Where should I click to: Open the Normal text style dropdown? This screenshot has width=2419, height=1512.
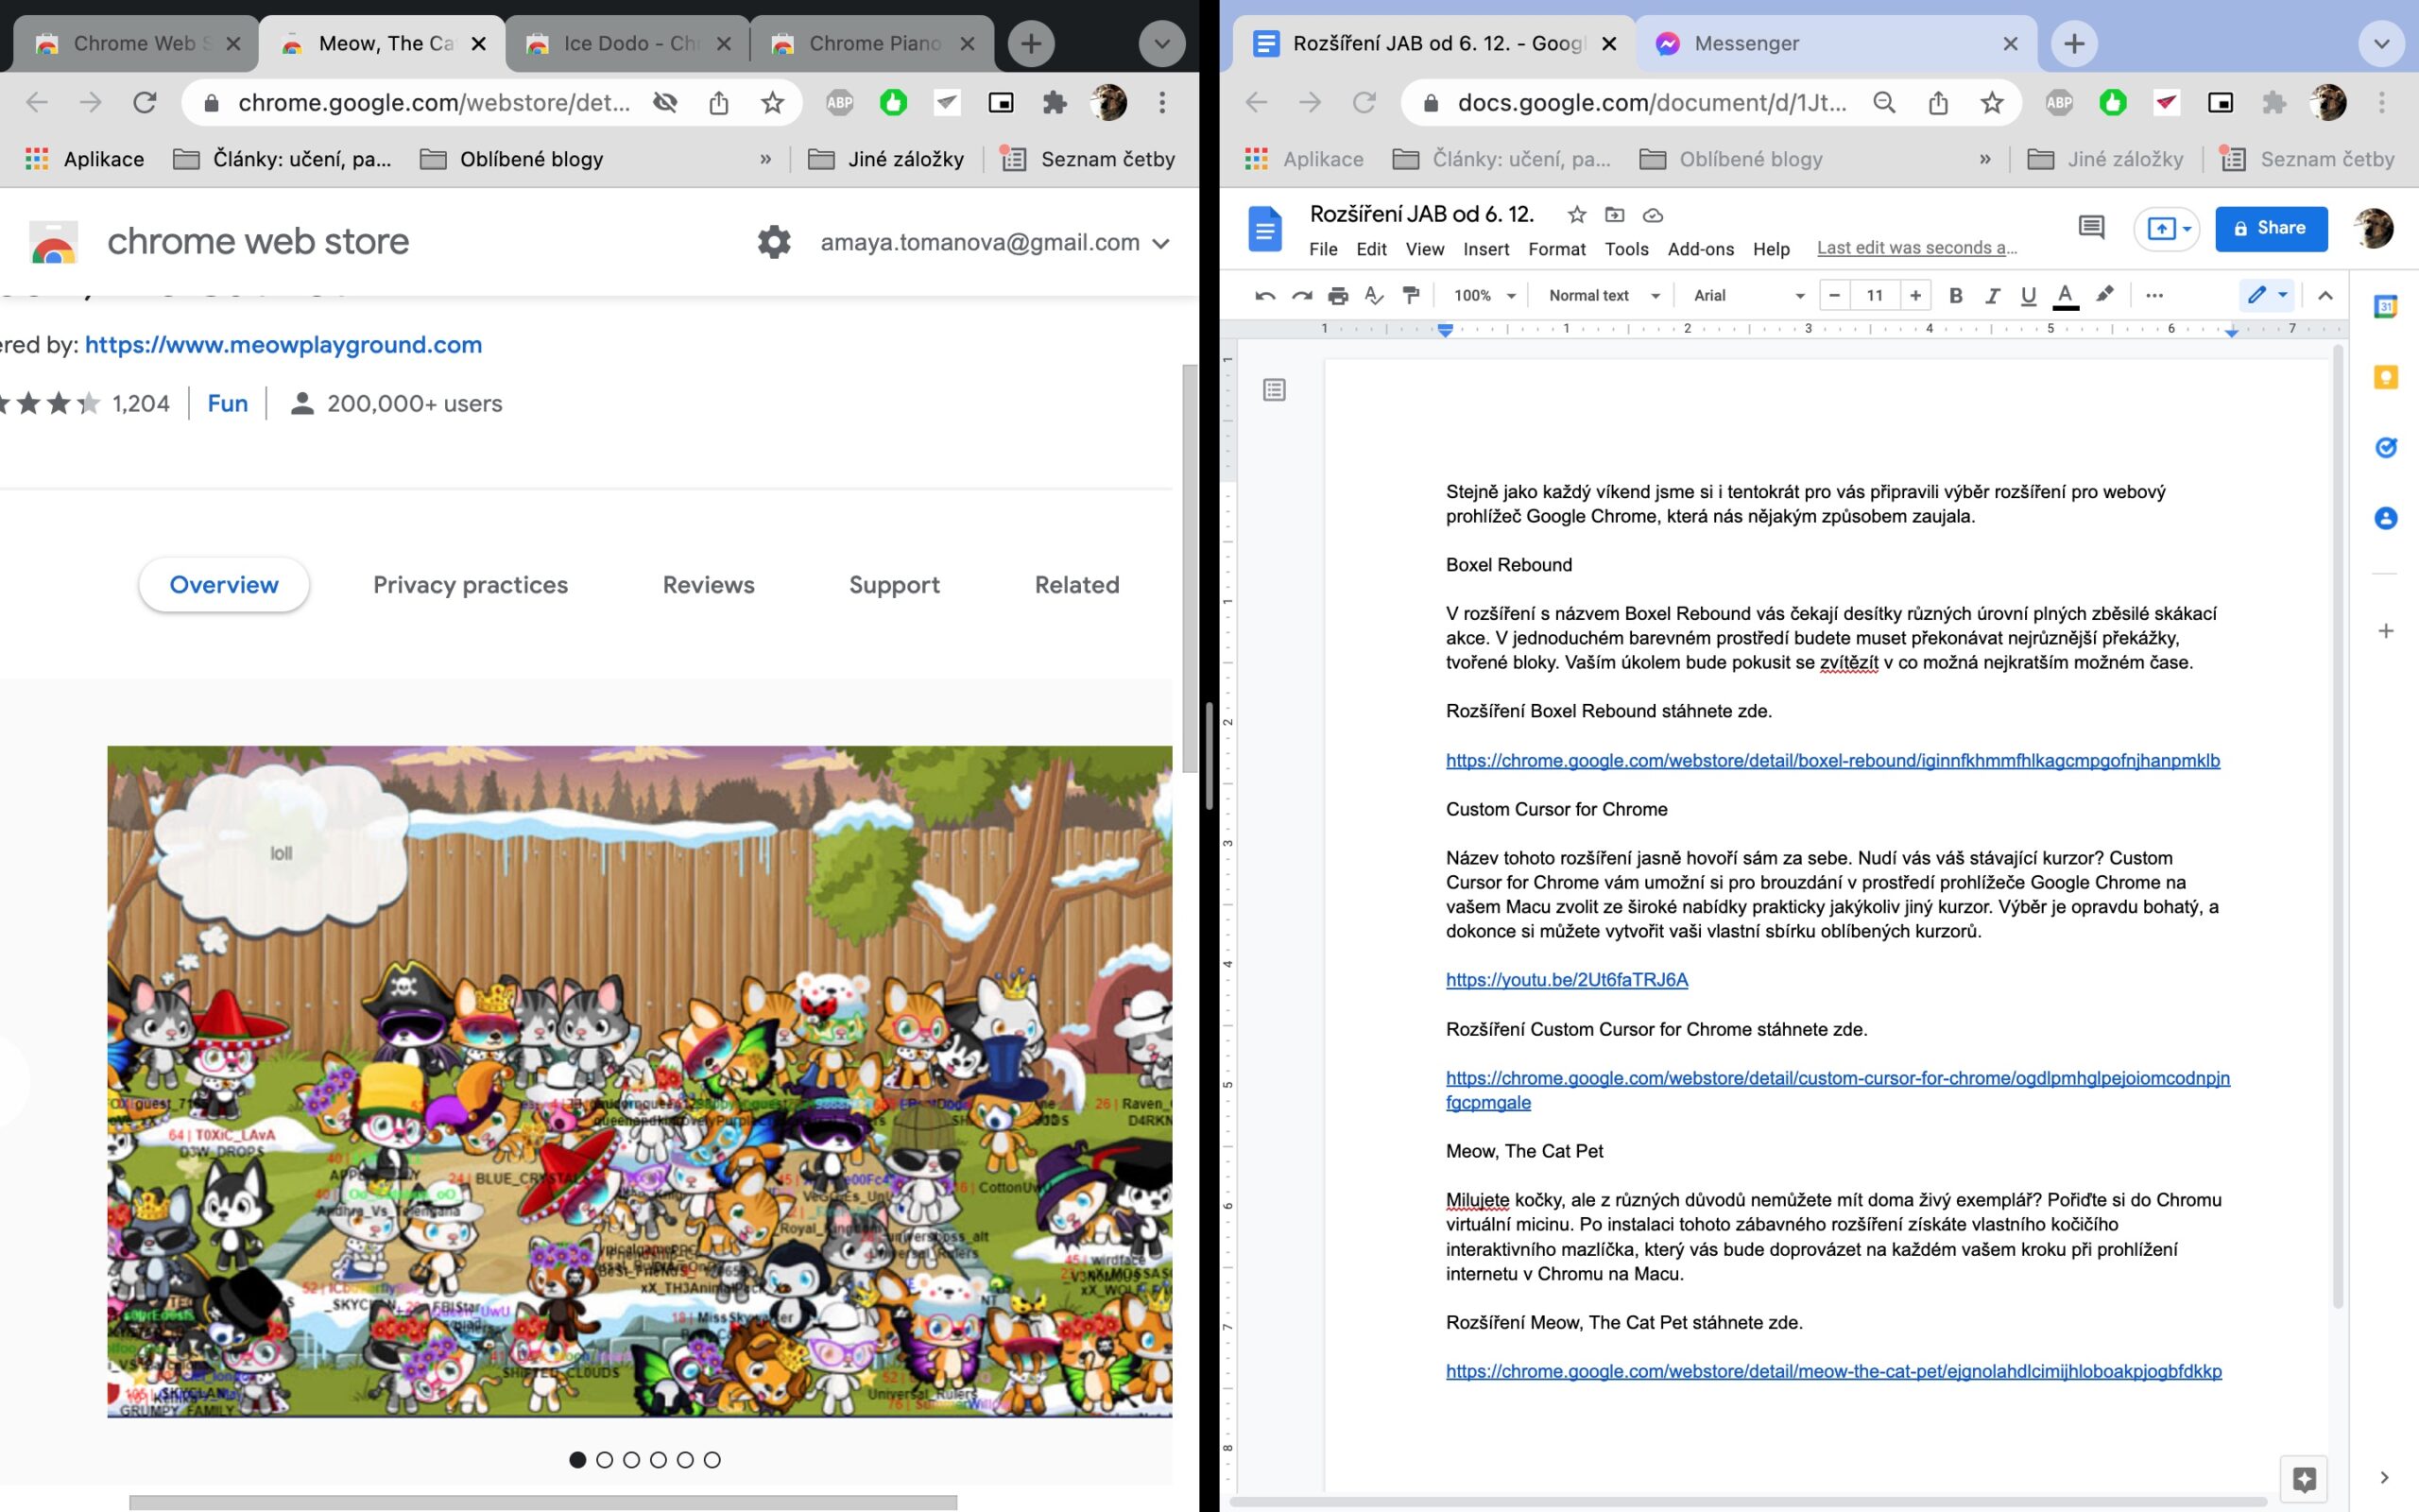point(1604,295)
